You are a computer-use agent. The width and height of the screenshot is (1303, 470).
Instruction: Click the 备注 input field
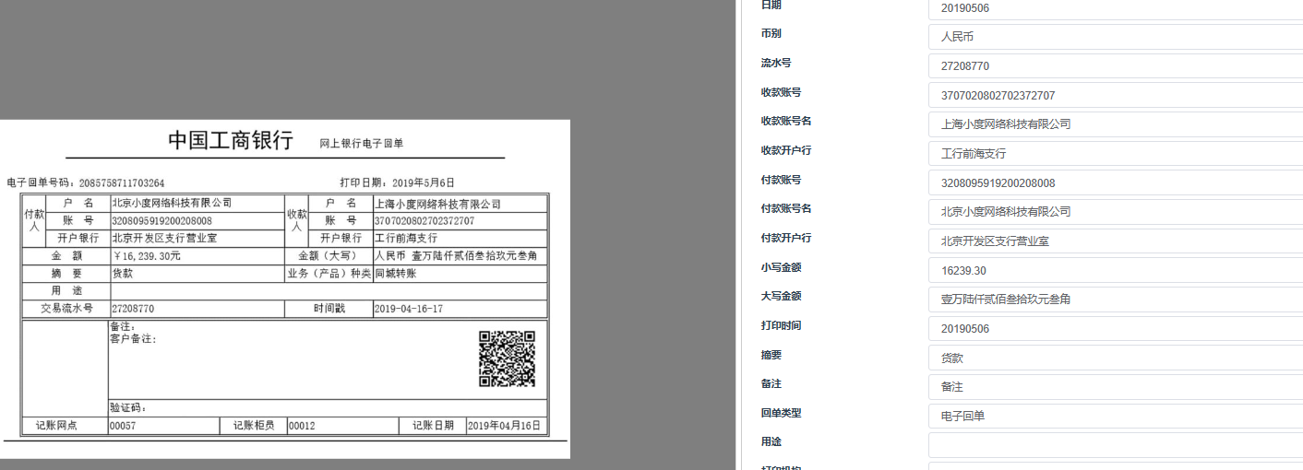pyautogui.click(x=1116, y=387)
